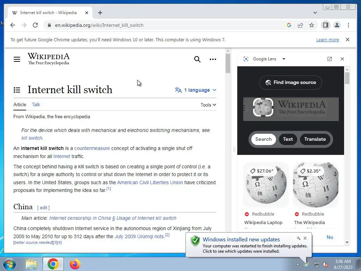The height and width of the screenshot is (271, 361).
Task: Close the Google Lens side panel
Action: pos(342,59)
